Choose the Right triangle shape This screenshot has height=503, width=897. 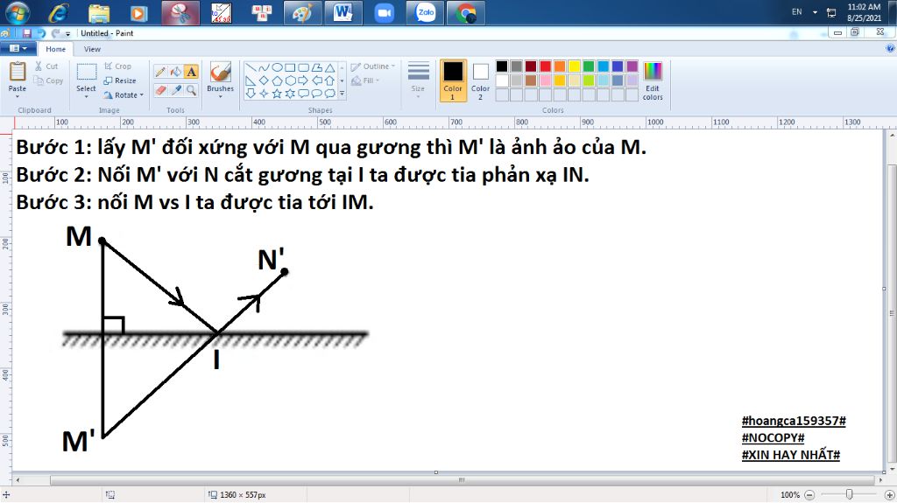(251, 80)
